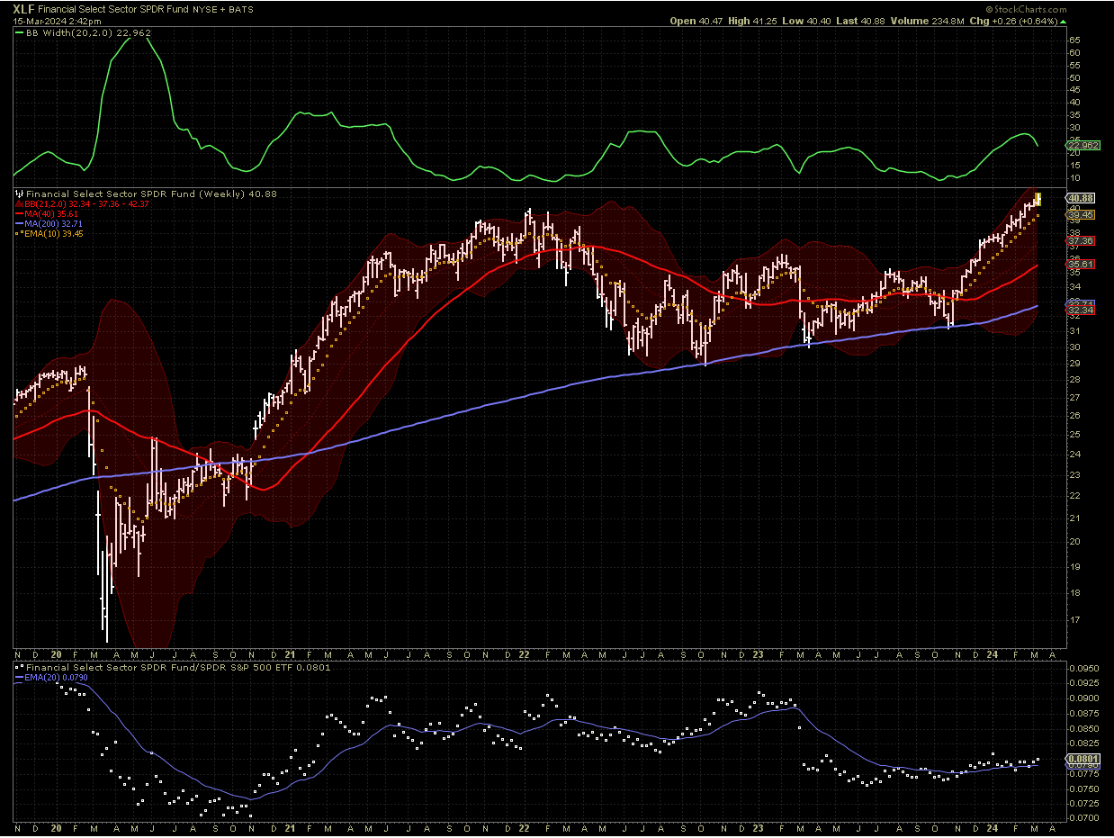Click the 40.88 last-price tag on price axis
1114x838 pixels.
1081,197
